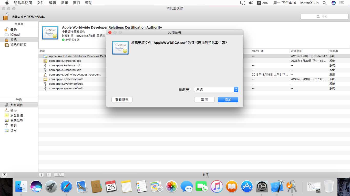Open Calendar from the Dock
This screenshot has height=196, width=350.
pyautogui.click(x=111, y=187)
